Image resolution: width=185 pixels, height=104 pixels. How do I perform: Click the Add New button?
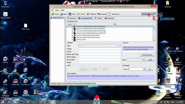click(84, 69)
